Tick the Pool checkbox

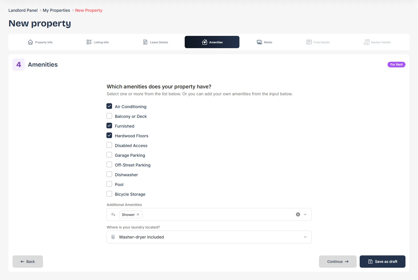(109, 184)
